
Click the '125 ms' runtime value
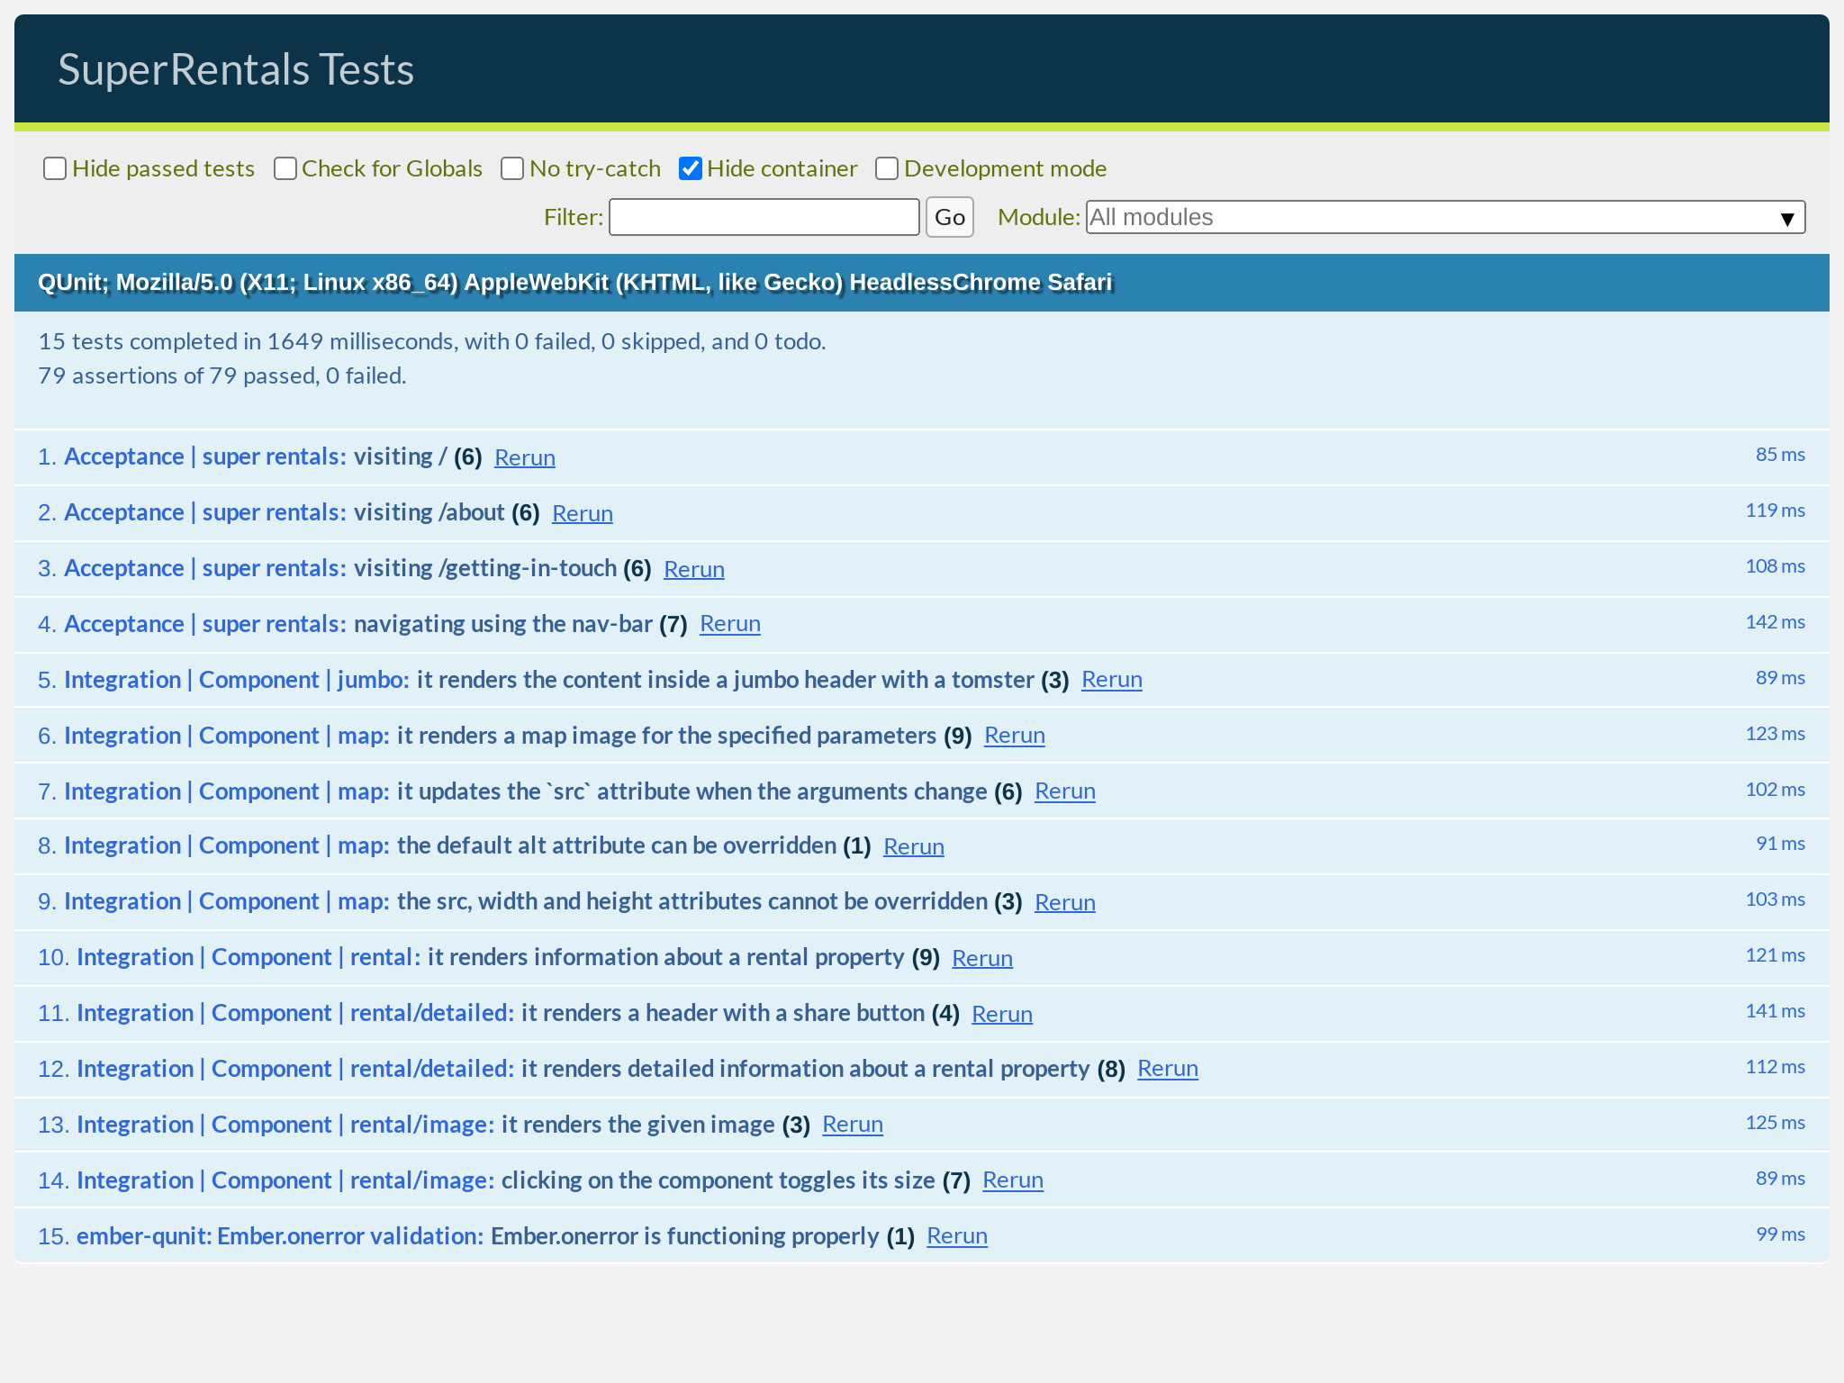pos(1776,1123)
